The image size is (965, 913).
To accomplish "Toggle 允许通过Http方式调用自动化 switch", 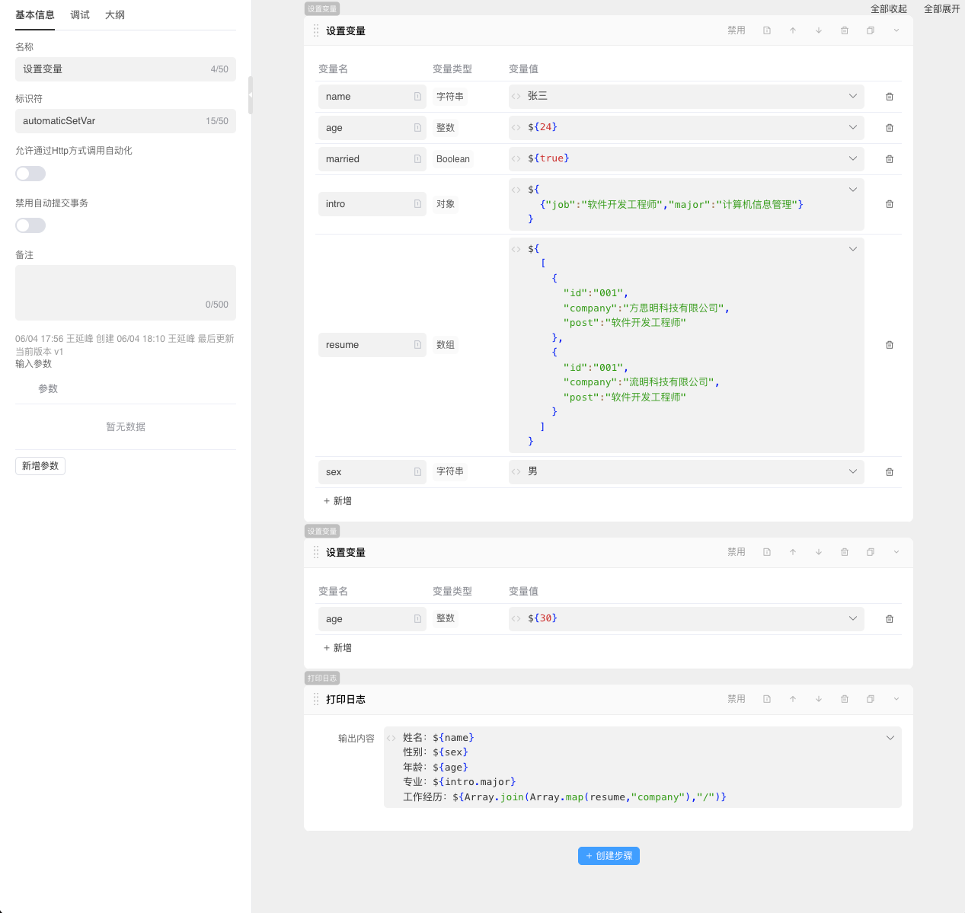I will click(x=30, y=174).
